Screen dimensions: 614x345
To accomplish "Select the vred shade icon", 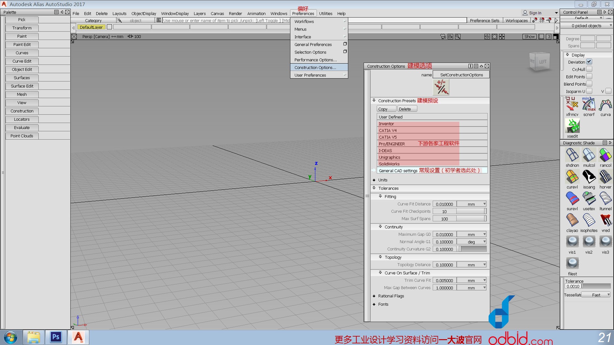I will click(x=605, y=220).
